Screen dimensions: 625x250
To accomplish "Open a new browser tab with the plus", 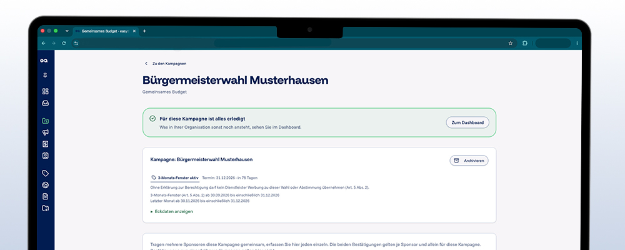I will click(x=144, y=31).
